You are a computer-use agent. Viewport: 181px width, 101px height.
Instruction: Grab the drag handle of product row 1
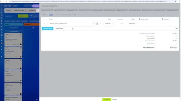(x=44, y=24)
